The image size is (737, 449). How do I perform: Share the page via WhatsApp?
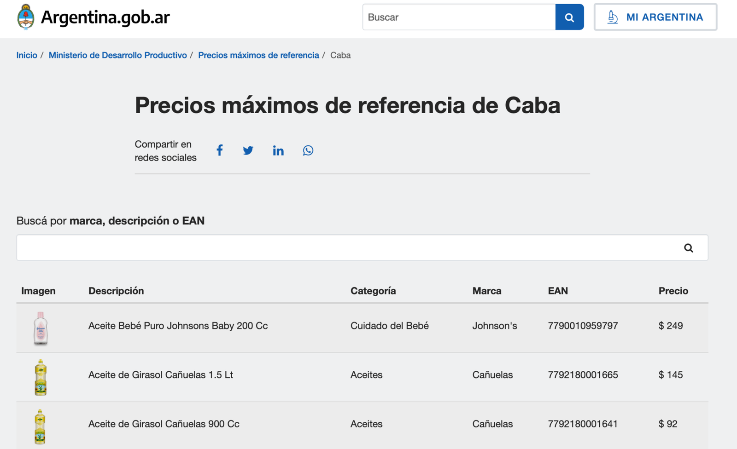tap(308, 150)
